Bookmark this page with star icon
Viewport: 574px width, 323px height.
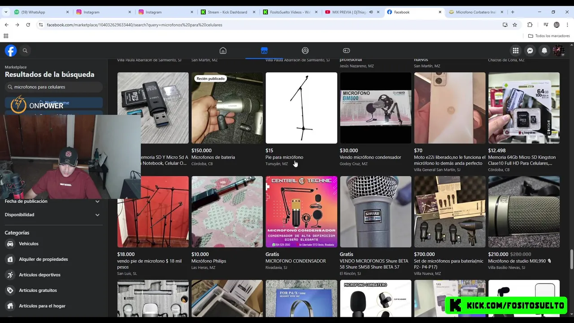[x=515, y=25]
